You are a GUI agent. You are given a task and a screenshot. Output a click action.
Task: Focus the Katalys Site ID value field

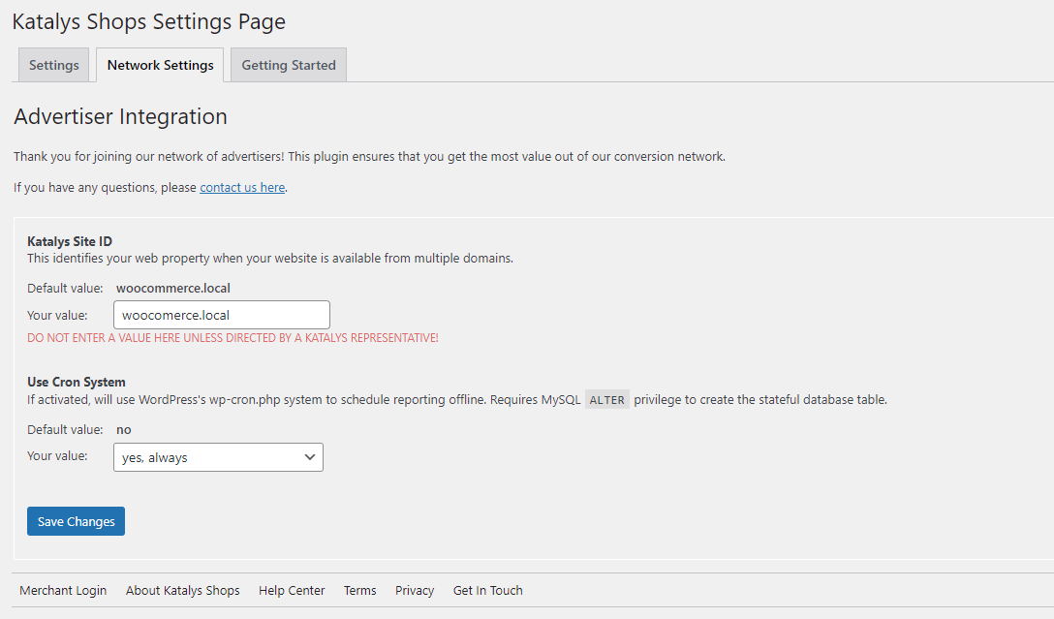[222, 315]
